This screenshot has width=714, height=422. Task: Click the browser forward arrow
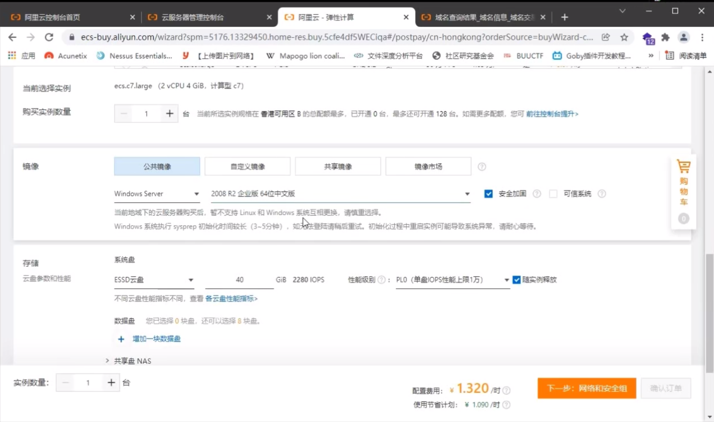point(30,37)
